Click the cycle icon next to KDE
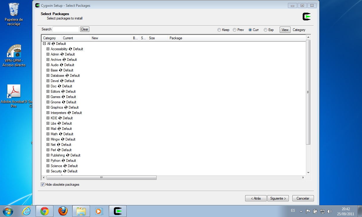This screenshot has width=362, height=217. tap(60, 118)
